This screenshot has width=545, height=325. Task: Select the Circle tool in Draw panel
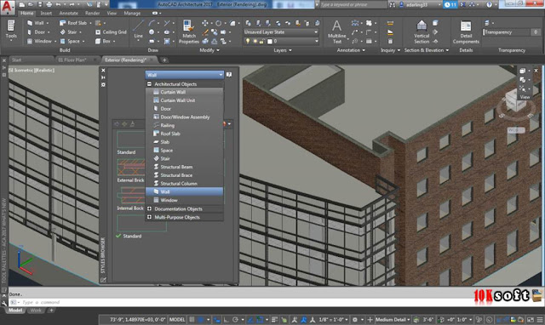[152, 32]
